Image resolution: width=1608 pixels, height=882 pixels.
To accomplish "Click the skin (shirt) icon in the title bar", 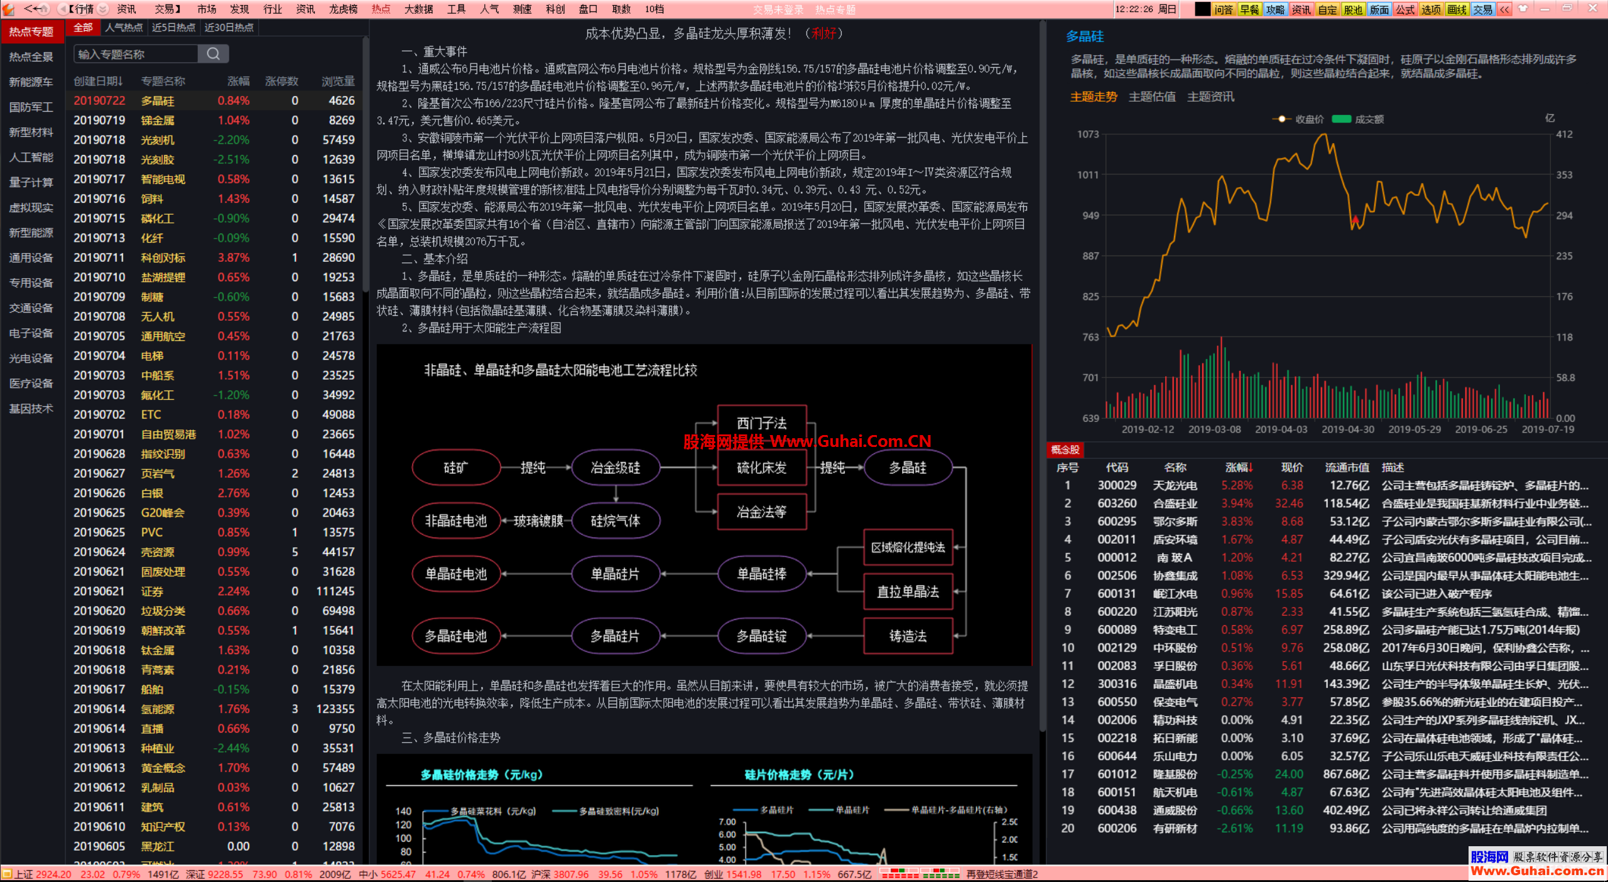I will pyautogui.click(x=1523, y=9).
